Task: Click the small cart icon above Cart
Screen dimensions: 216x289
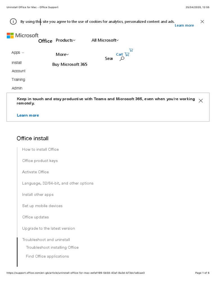Action: click(x=131, y=50)
